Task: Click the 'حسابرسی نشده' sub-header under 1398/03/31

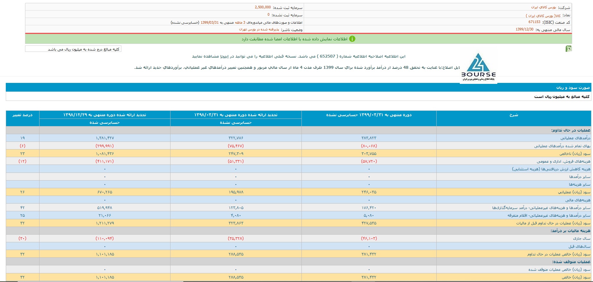Action: click(236, 123)
